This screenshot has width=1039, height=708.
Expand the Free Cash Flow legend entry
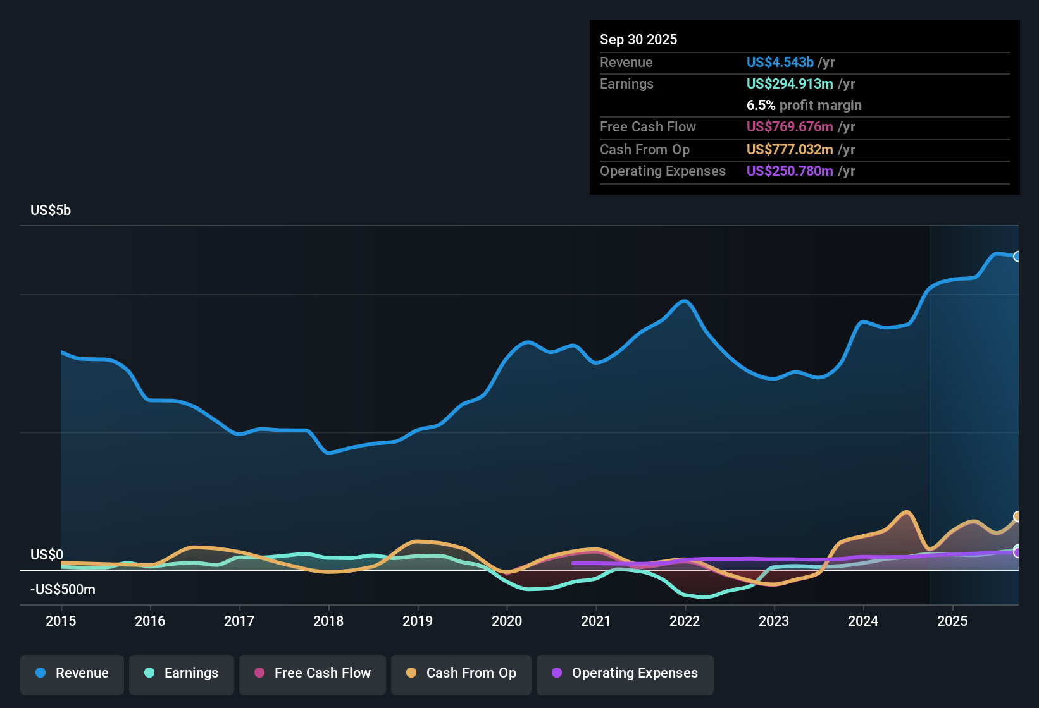point(312,673)
